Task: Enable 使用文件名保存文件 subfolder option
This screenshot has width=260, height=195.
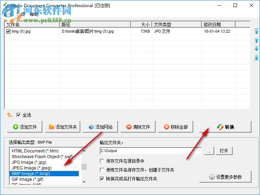Action: [102, 170]
